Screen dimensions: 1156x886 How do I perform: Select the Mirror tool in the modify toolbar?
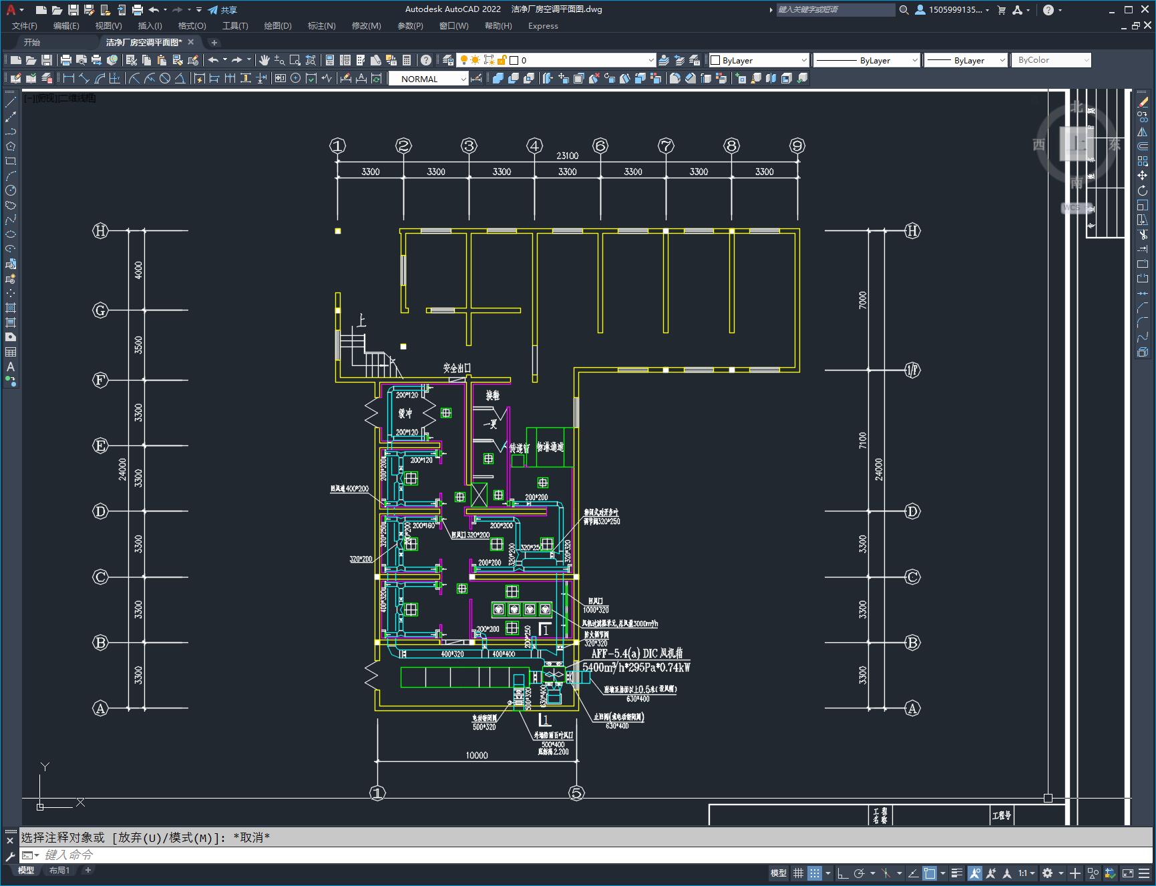(x=1143, y=132)
